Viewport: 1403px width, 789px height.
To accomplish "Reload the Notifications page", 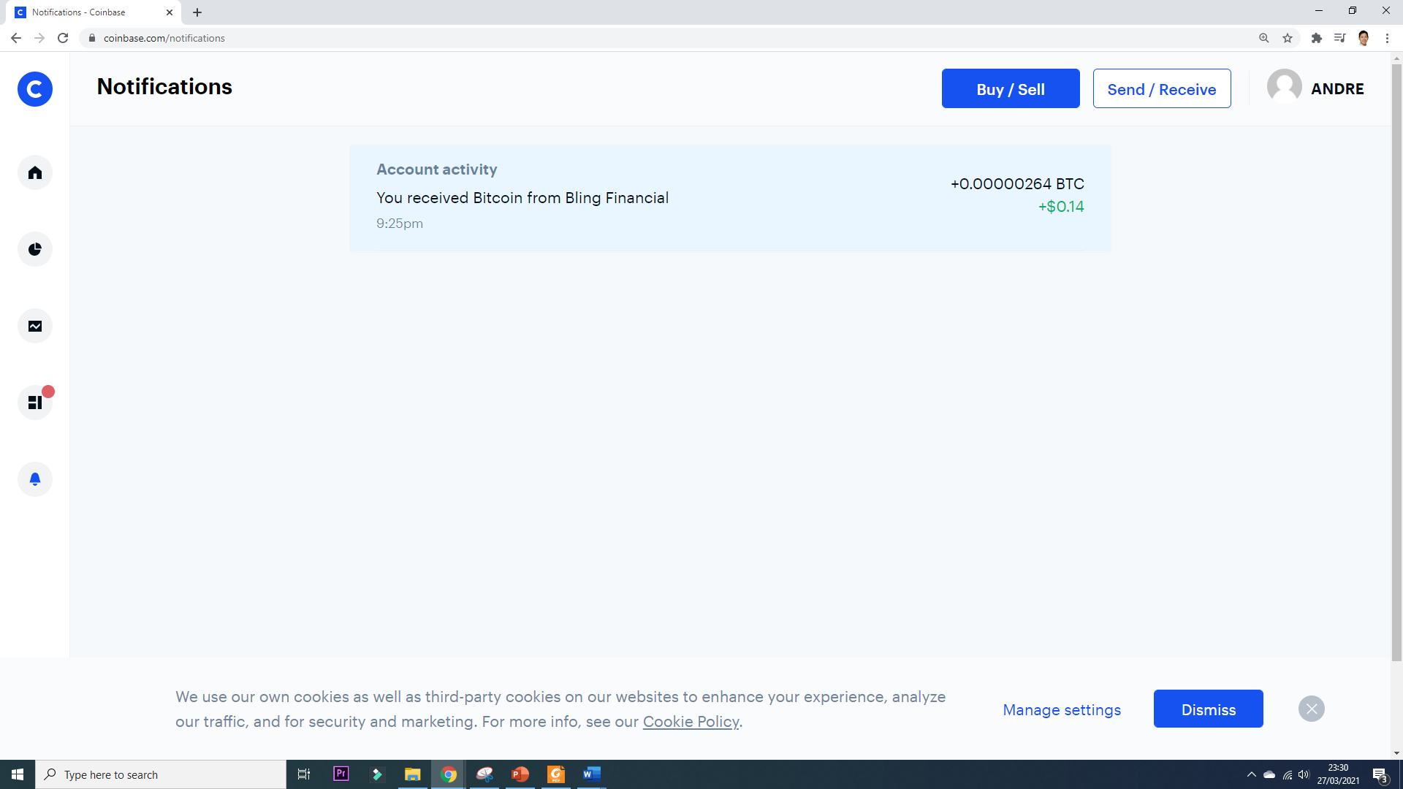I will coord(63,38).
